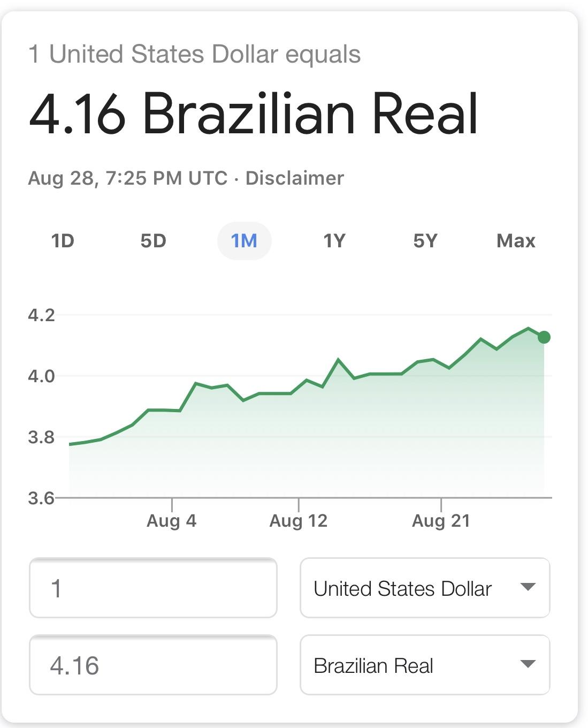588x728 pixels.
Task: Click the Aug 4 axis marker
Action: click(172, 520)
